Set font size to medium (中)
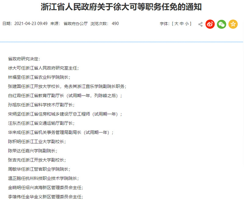The width and height of the screenshot is (244, 200). (182, 24)
